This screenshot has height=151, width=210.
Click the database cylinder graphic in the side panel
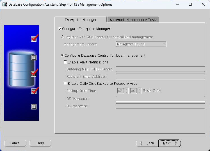pyautogui.click(x=22, y=69)
